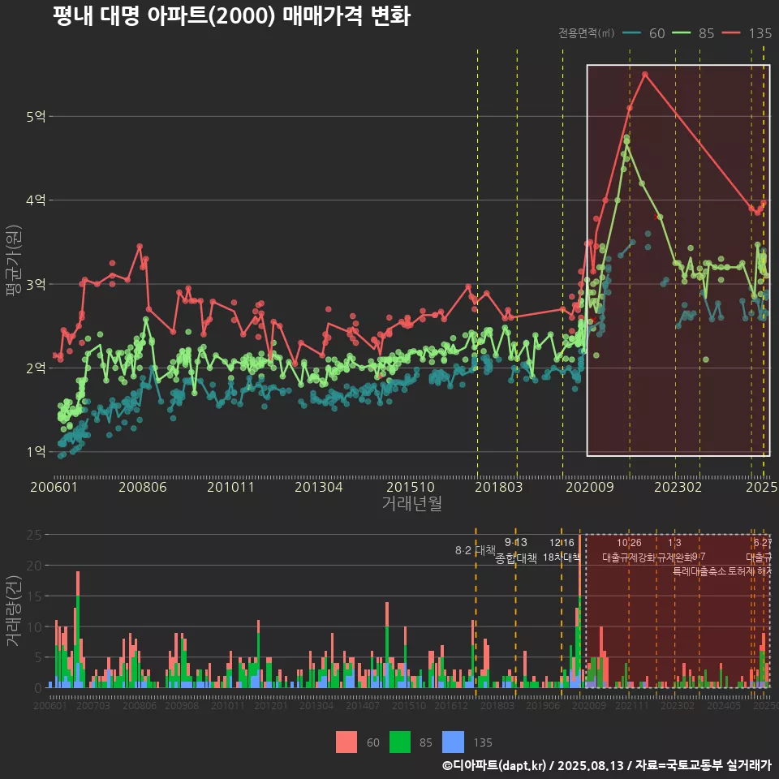Click the 200601 label on price chart axis
The image size is (779, 779).
tap(54, 487)
